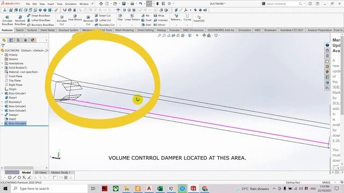
Task: Click the Rib feature
Action: [146, 16]
